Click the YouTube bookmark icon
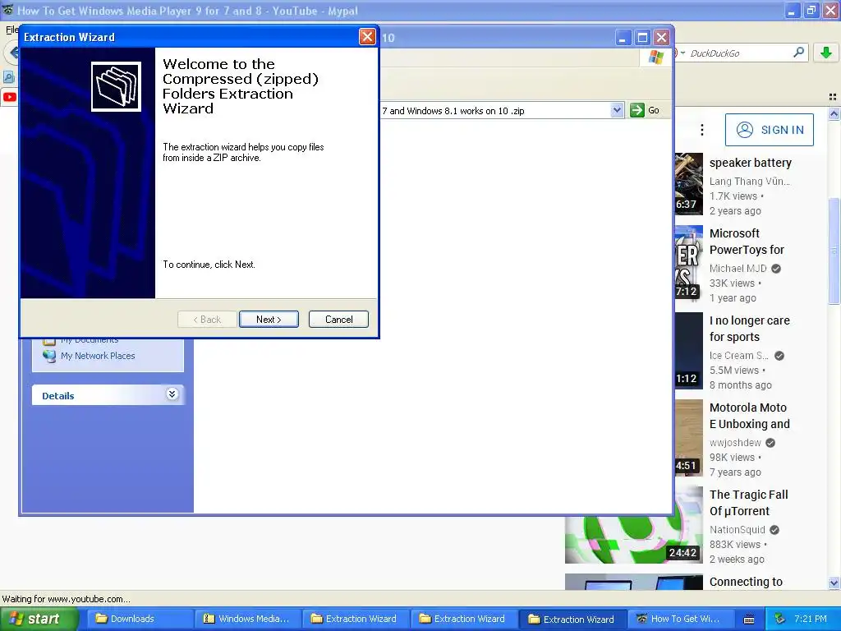The width and height of the screenshot is (841, 631). click(x=10, y=97)
